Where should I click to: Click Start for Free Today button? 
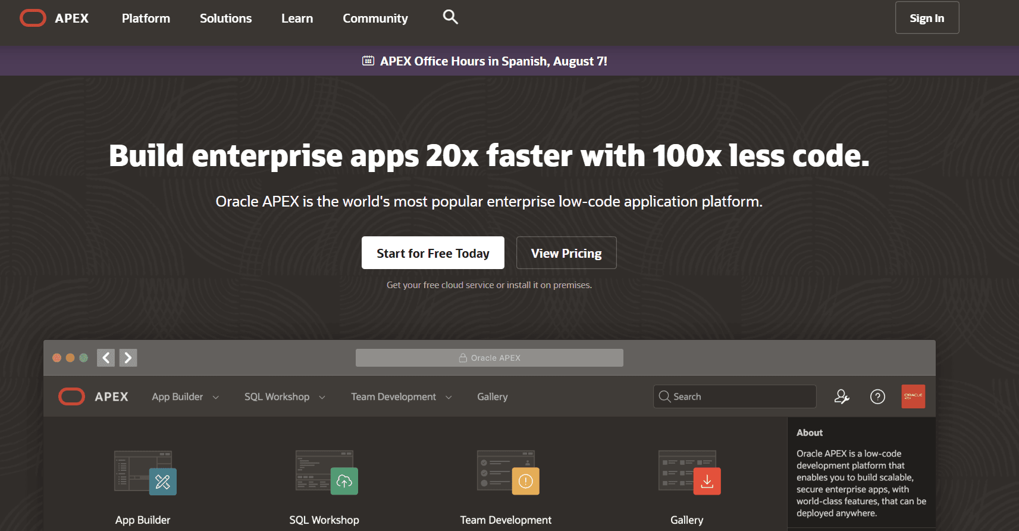point(433,253)
